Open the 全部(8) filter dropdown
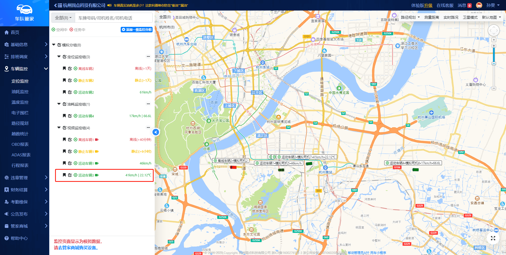 [x=63, y=18]
